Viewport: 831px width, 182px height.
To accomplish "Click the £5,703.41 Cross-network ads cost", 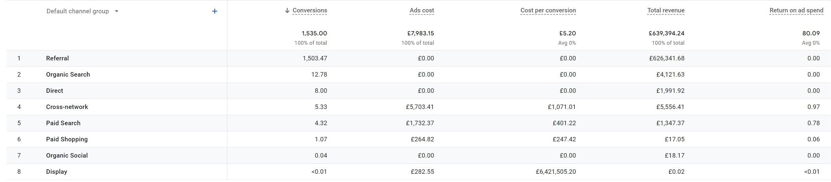I will pyautogui.click(x=420, y=107).
